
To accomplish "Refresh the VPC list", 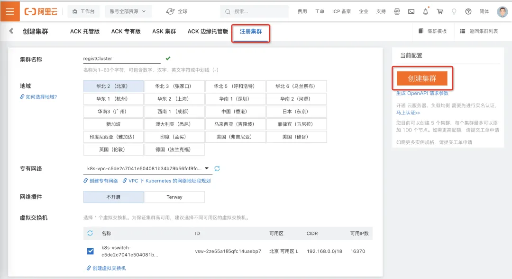I will click(217, 168).
